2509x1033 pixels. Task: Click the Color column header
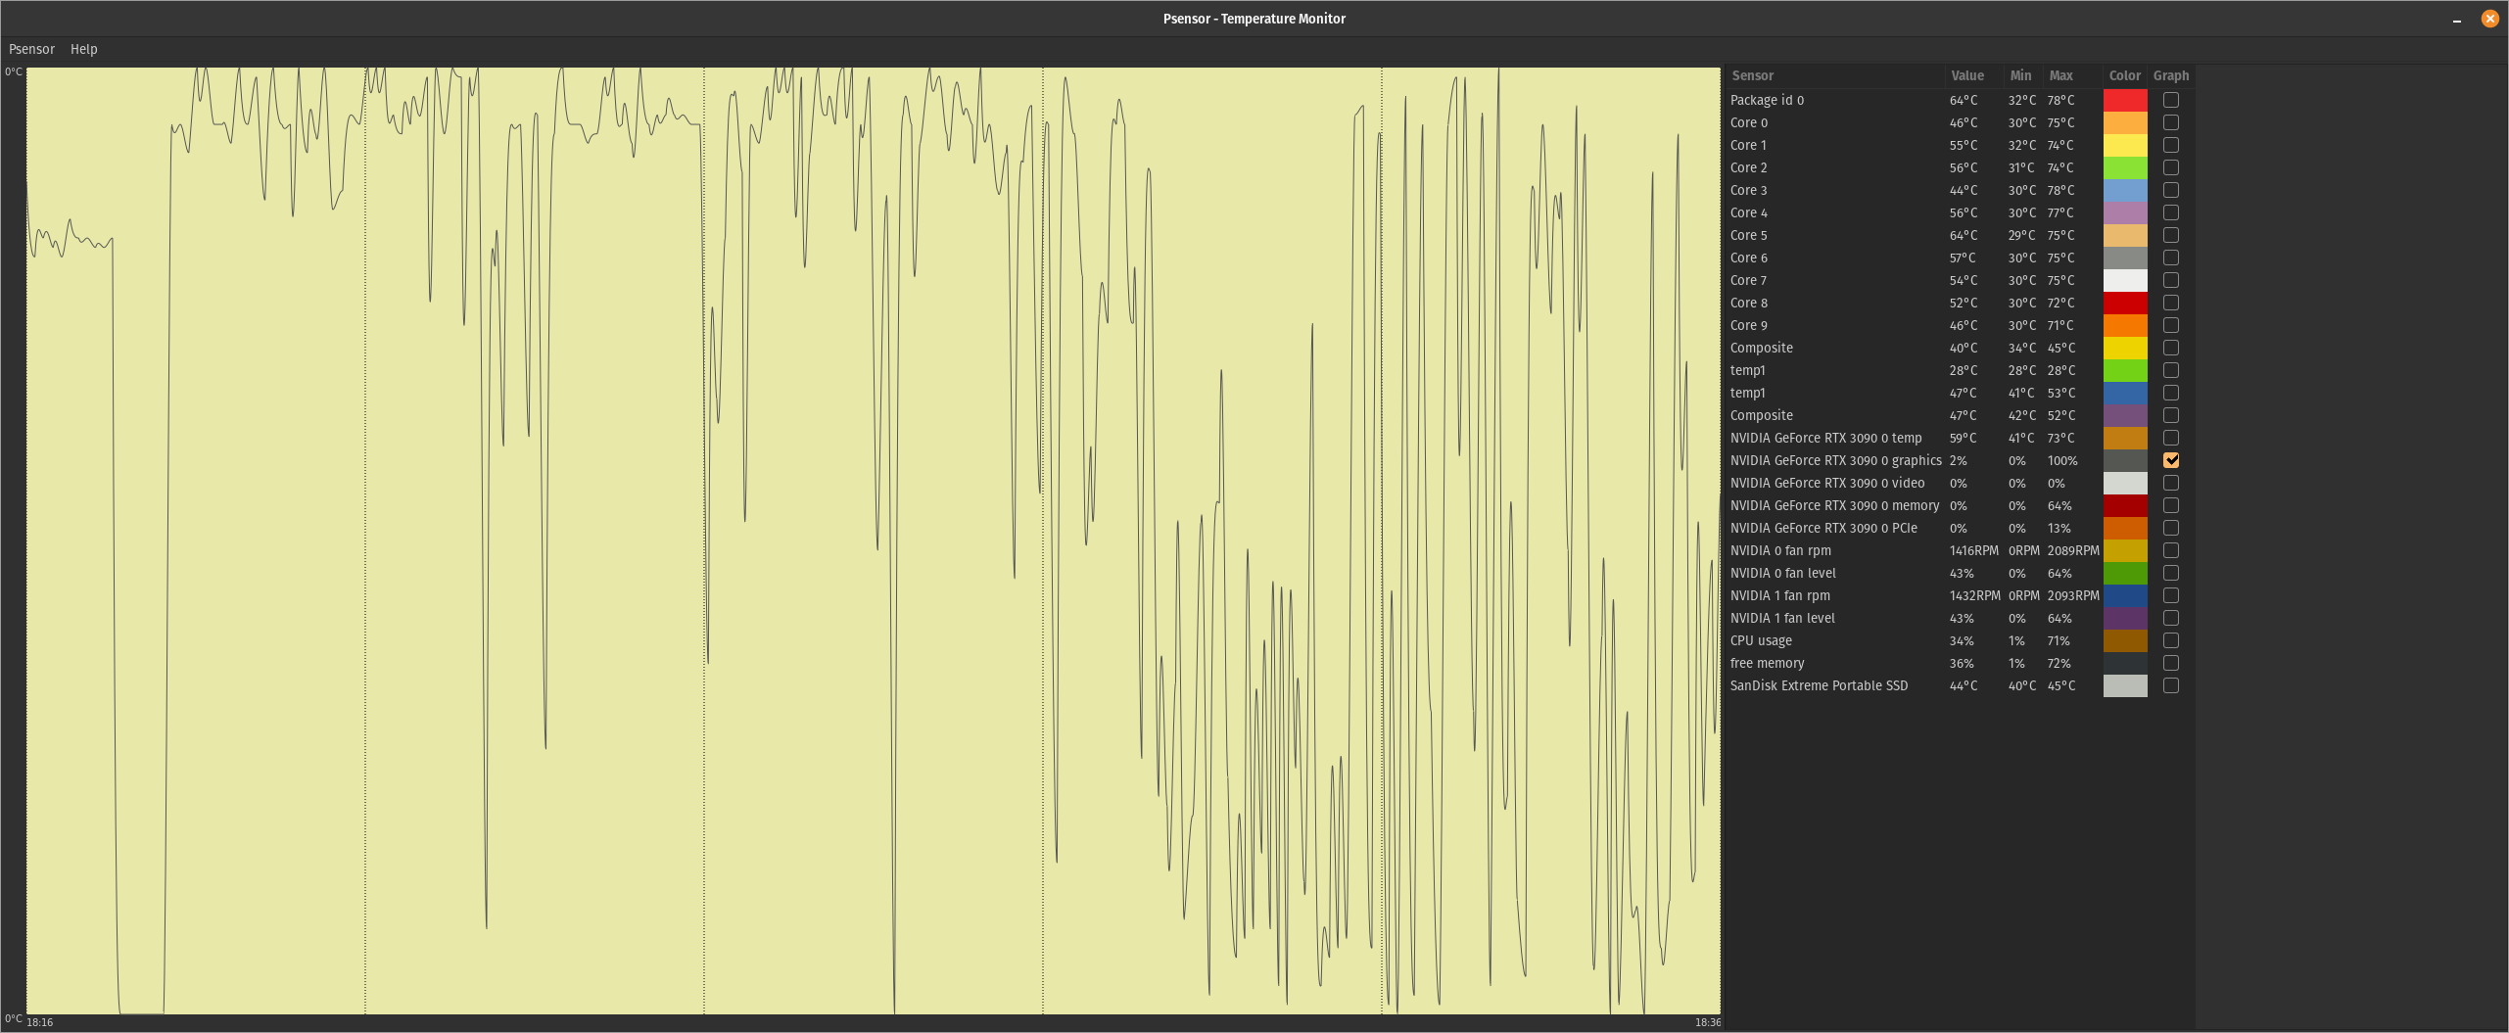coord(2125,75)
